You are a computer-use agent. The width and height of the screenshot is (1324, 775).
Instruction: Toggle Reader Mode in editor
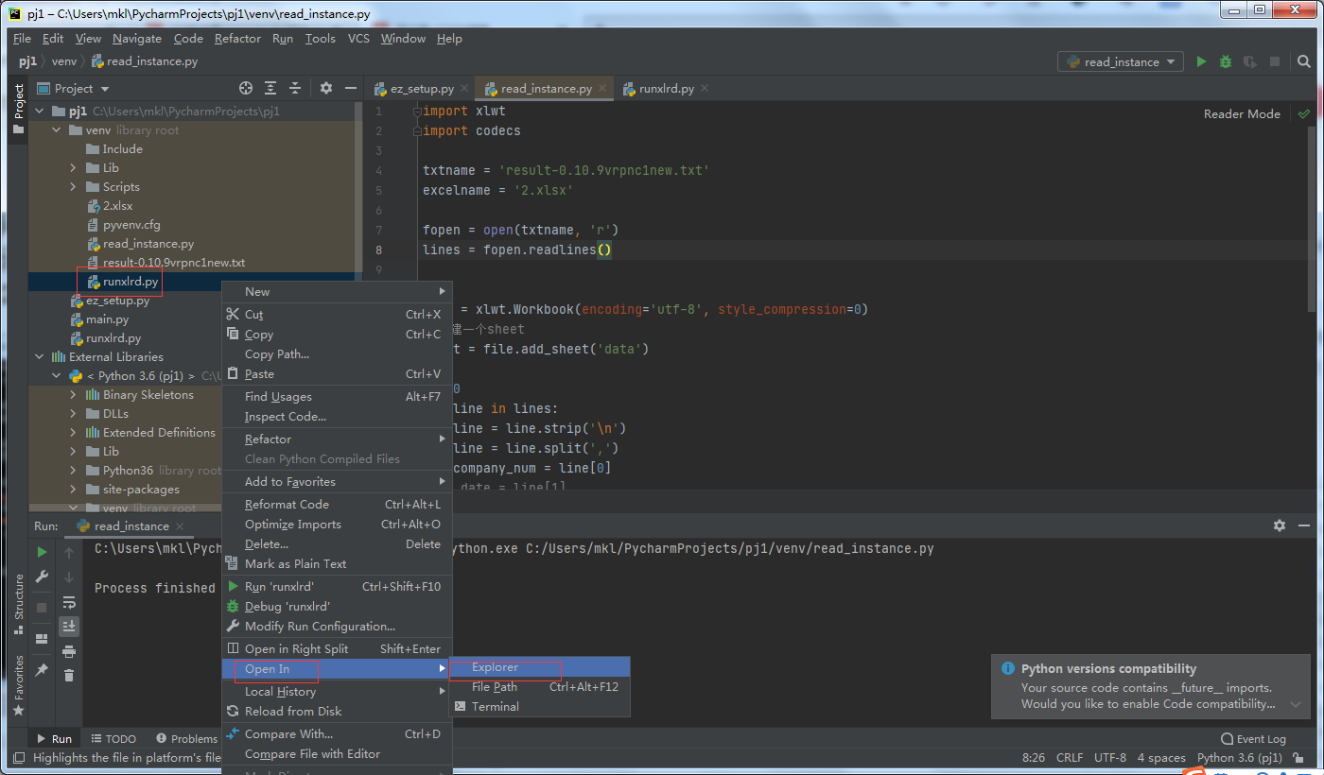click(1242, 113)
